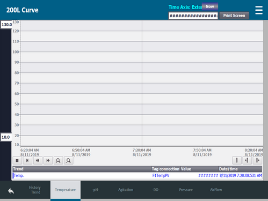Click the ruler line at 7:20:04 AM

[x=142, y=83]
